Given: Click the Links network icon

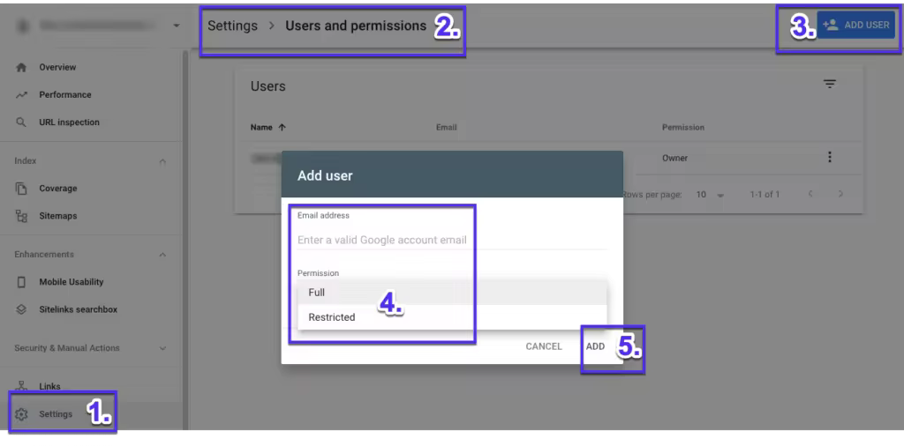Looking at the screenshot, I should [21, 386].
